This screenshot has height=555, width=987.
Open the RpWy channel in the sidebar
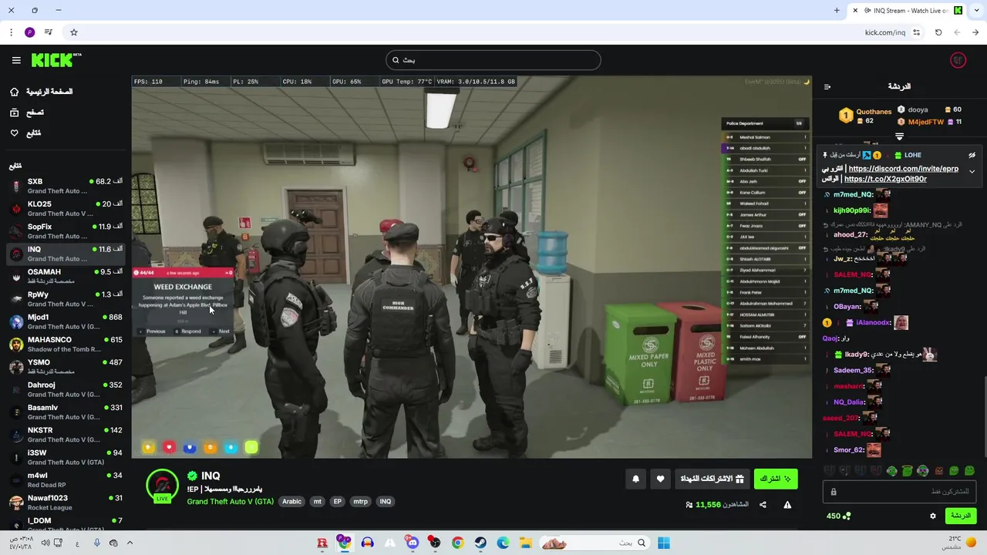66,299
